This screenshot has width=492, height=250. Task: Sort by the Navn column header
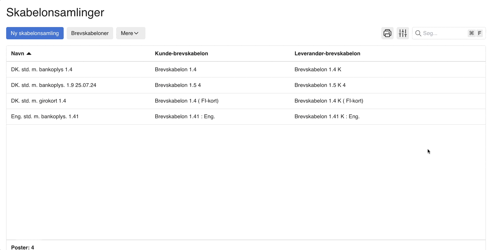click(x=18, y=53)
